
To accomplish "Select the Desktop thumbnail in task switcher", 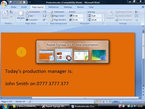I will coord(99,55).
